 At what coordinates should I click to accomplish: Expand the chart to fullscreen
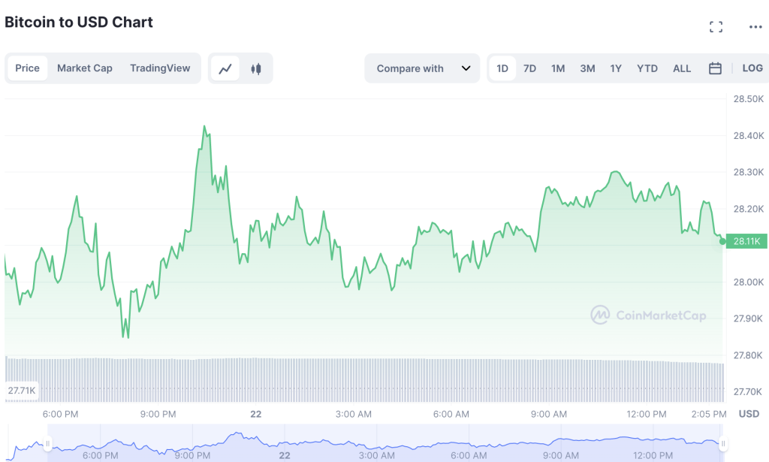point(716,26)
